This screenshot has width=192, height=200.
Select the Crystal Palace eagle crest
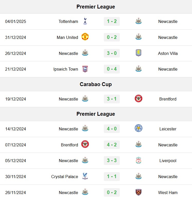click(x=85, y=176)
